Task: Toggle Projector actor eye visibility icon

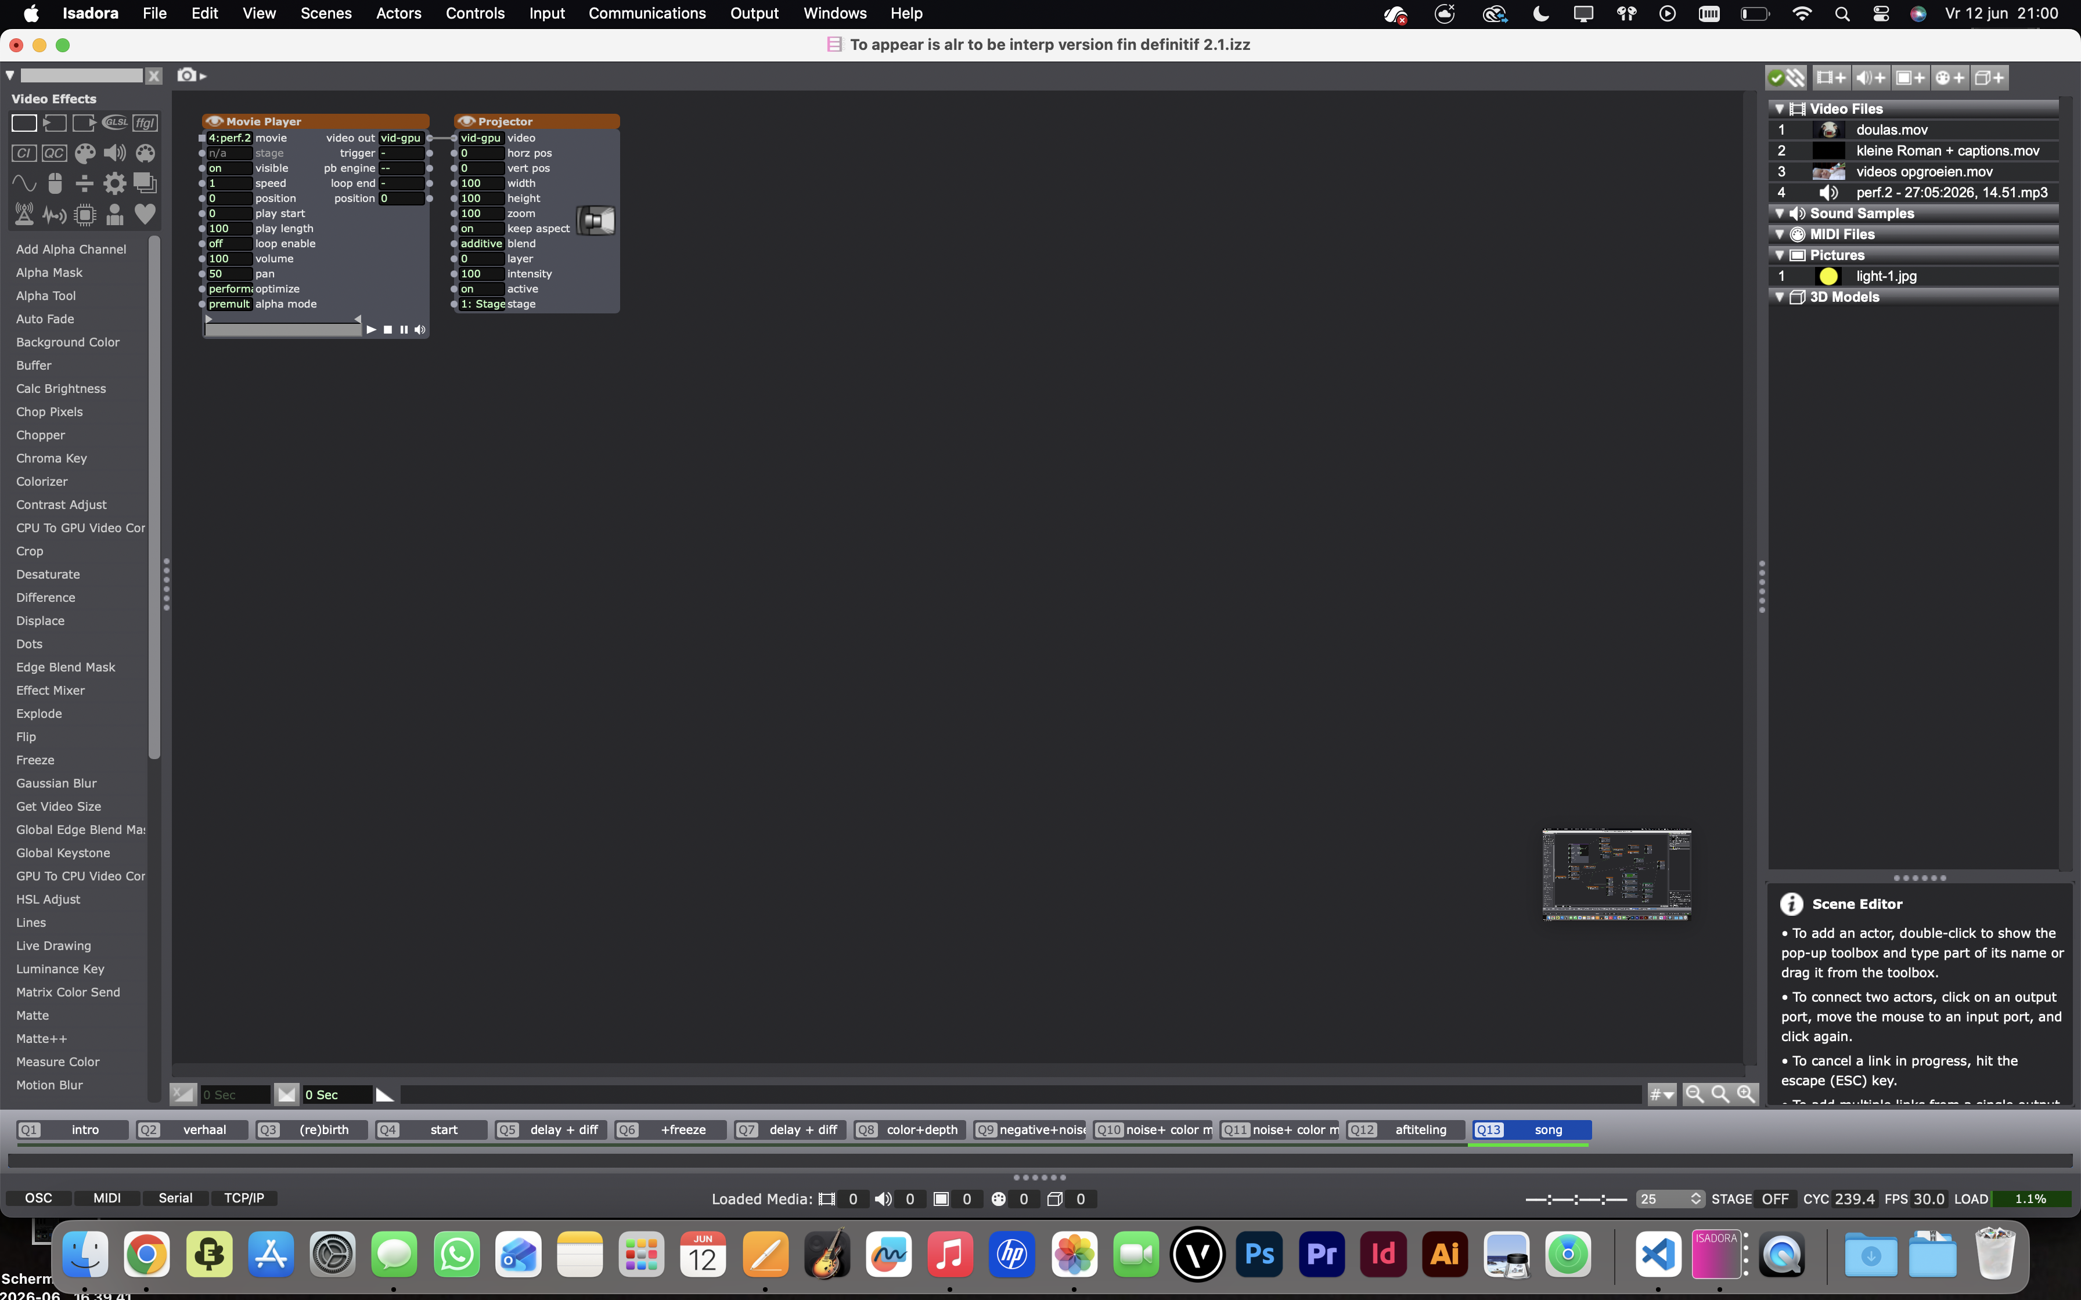Action: (x=466, y=121)
